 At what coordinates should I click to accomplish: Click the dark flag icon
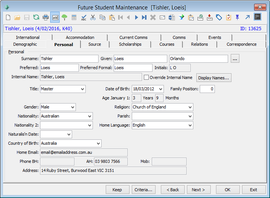coord(258,17)
